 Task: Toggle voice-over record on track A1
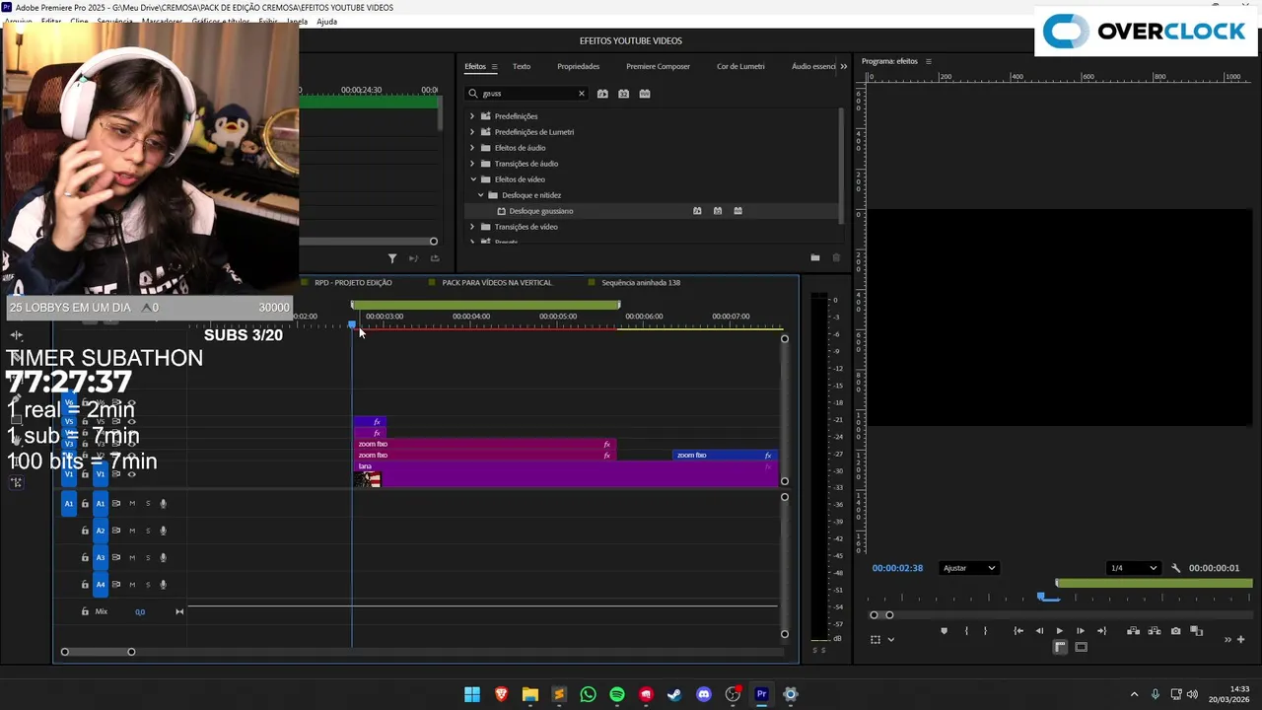click(163, 504)
